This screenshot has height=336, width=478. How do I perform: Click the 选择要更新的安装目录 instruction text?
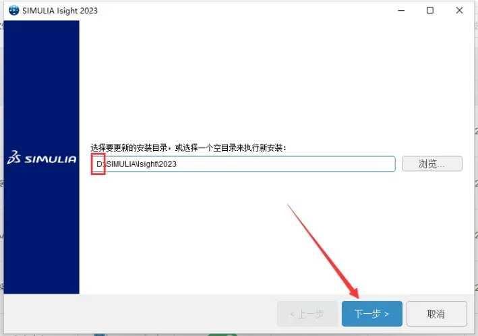click(x=188, y=148)
